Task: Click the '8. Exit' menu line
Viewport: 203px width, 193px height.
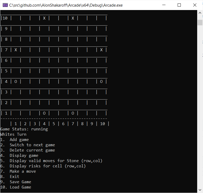Action: pyautogui.click(x=10, y=177)
